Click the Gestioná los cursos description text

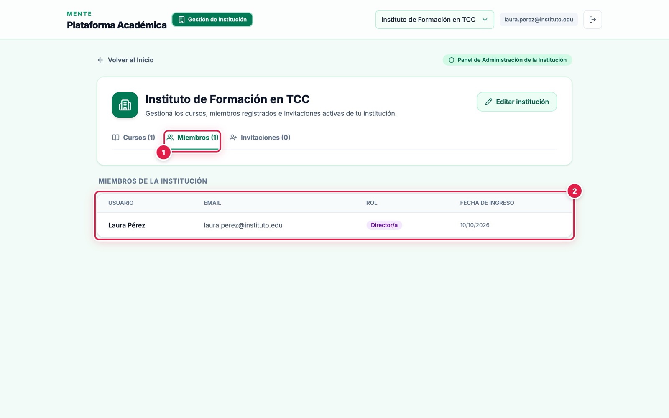(271, 114)
